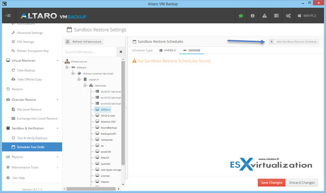Select the AzureBackup virtual machine
This screenshot has height=193, width=326.
tap(106, 127)
